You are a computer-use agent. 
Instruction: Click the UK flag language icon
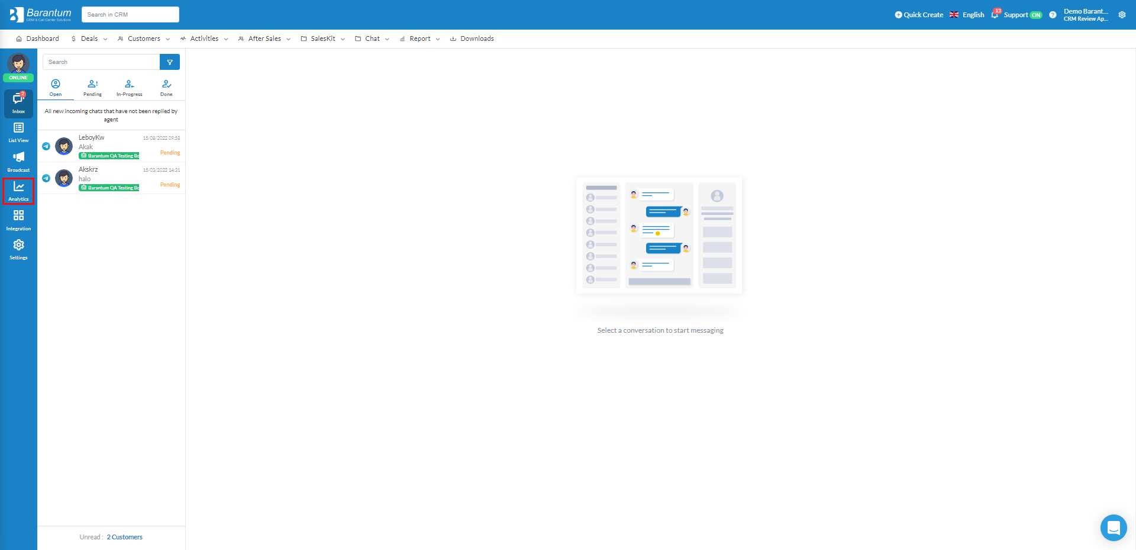954,15
